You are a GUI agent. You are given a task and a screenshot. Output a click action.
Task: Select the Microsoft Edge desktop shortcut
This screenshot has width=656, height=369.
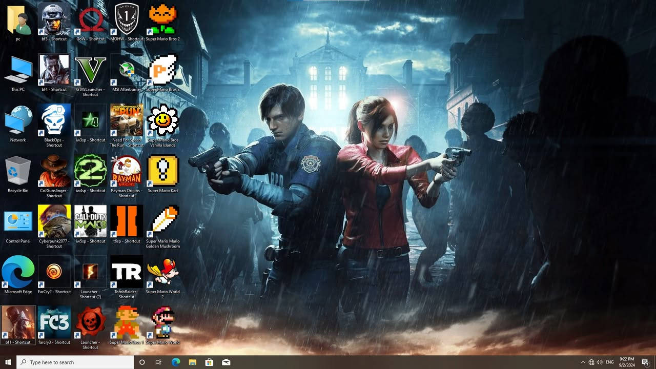tap(18, 272)
